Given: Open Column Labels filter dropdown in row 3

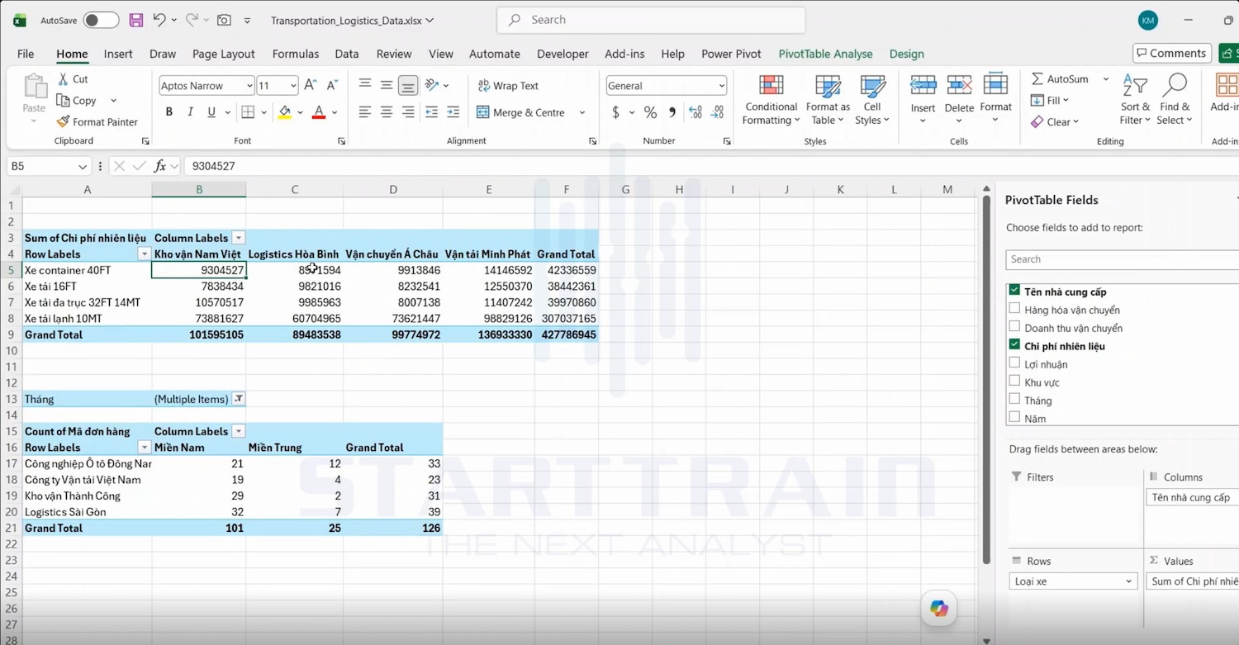Looking at the screenshot, I should pyautogui.click(x=239, y=238).
